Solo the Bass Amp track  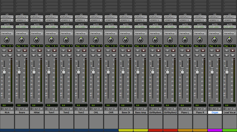137,55
